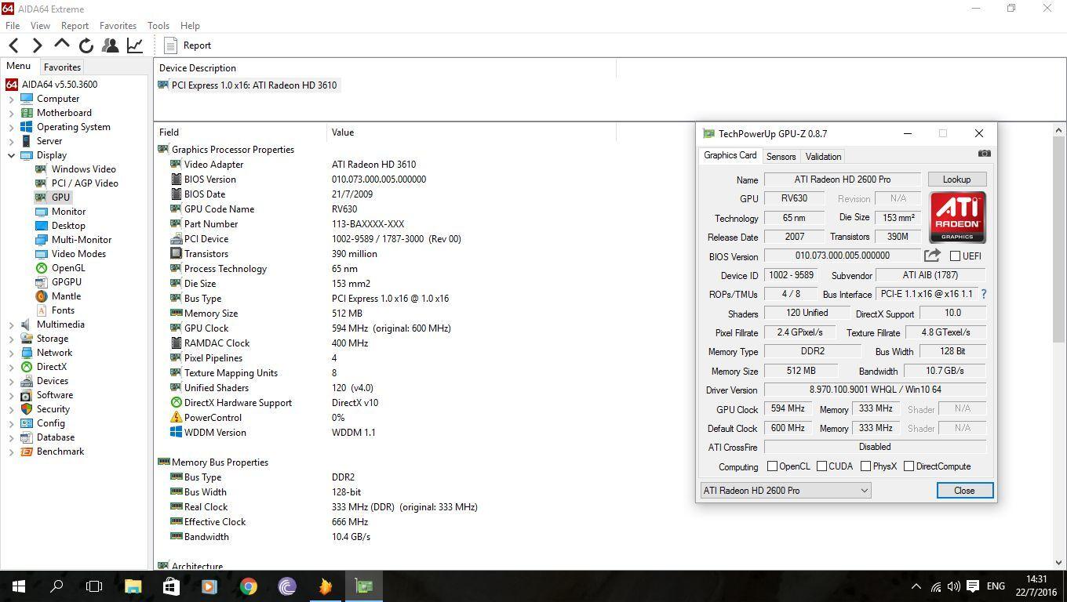1067x602 pixels.
Task: Toggle the UEFI checkbox
Action: 955,256
